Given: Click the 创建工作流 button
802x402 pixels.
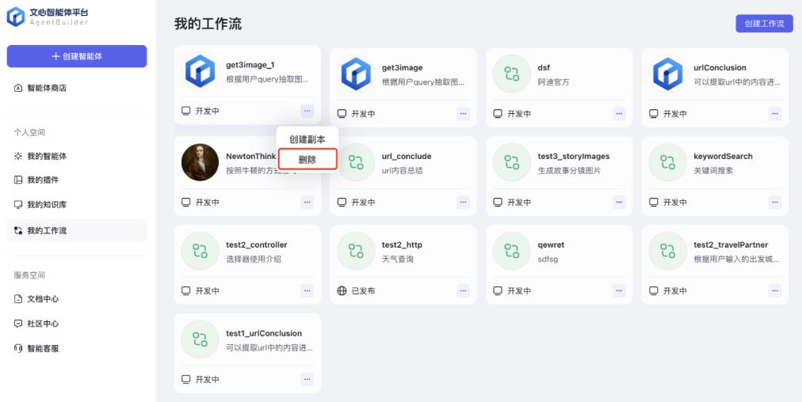Looking at the screenshot, I should tap(764, 24).
